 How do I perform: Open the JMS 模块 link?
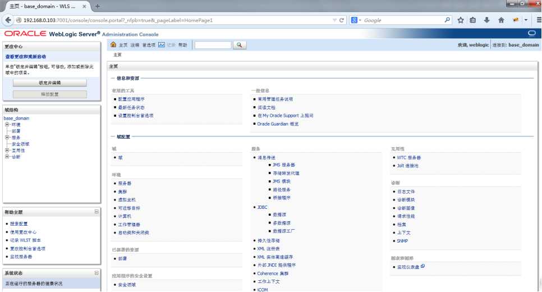(282, 181)
